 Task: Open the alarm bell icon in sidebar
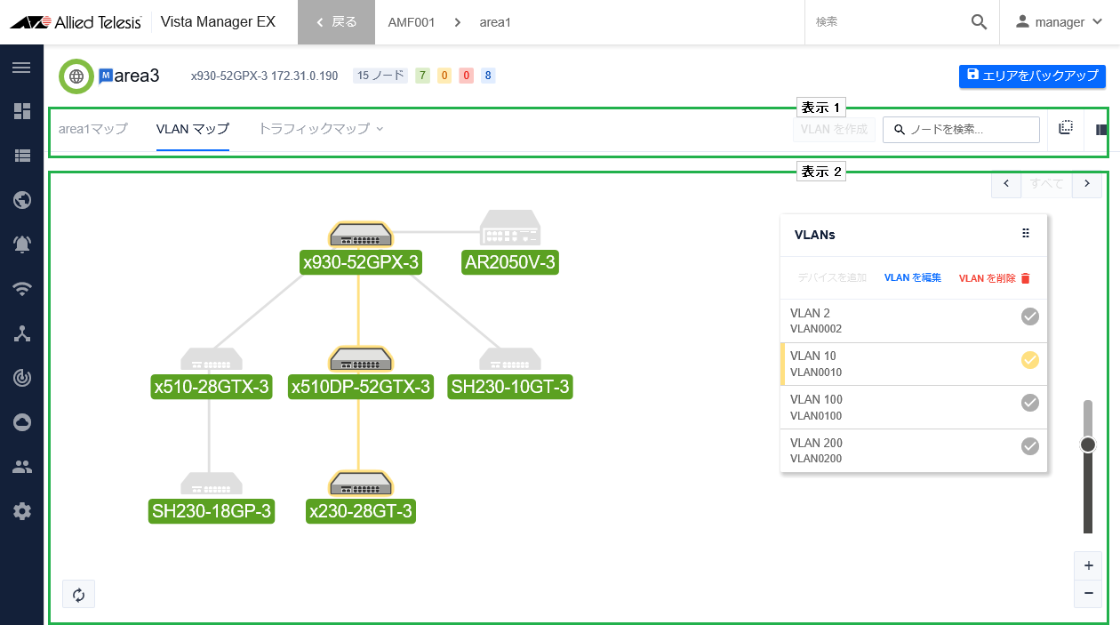[x=21, y=244]
